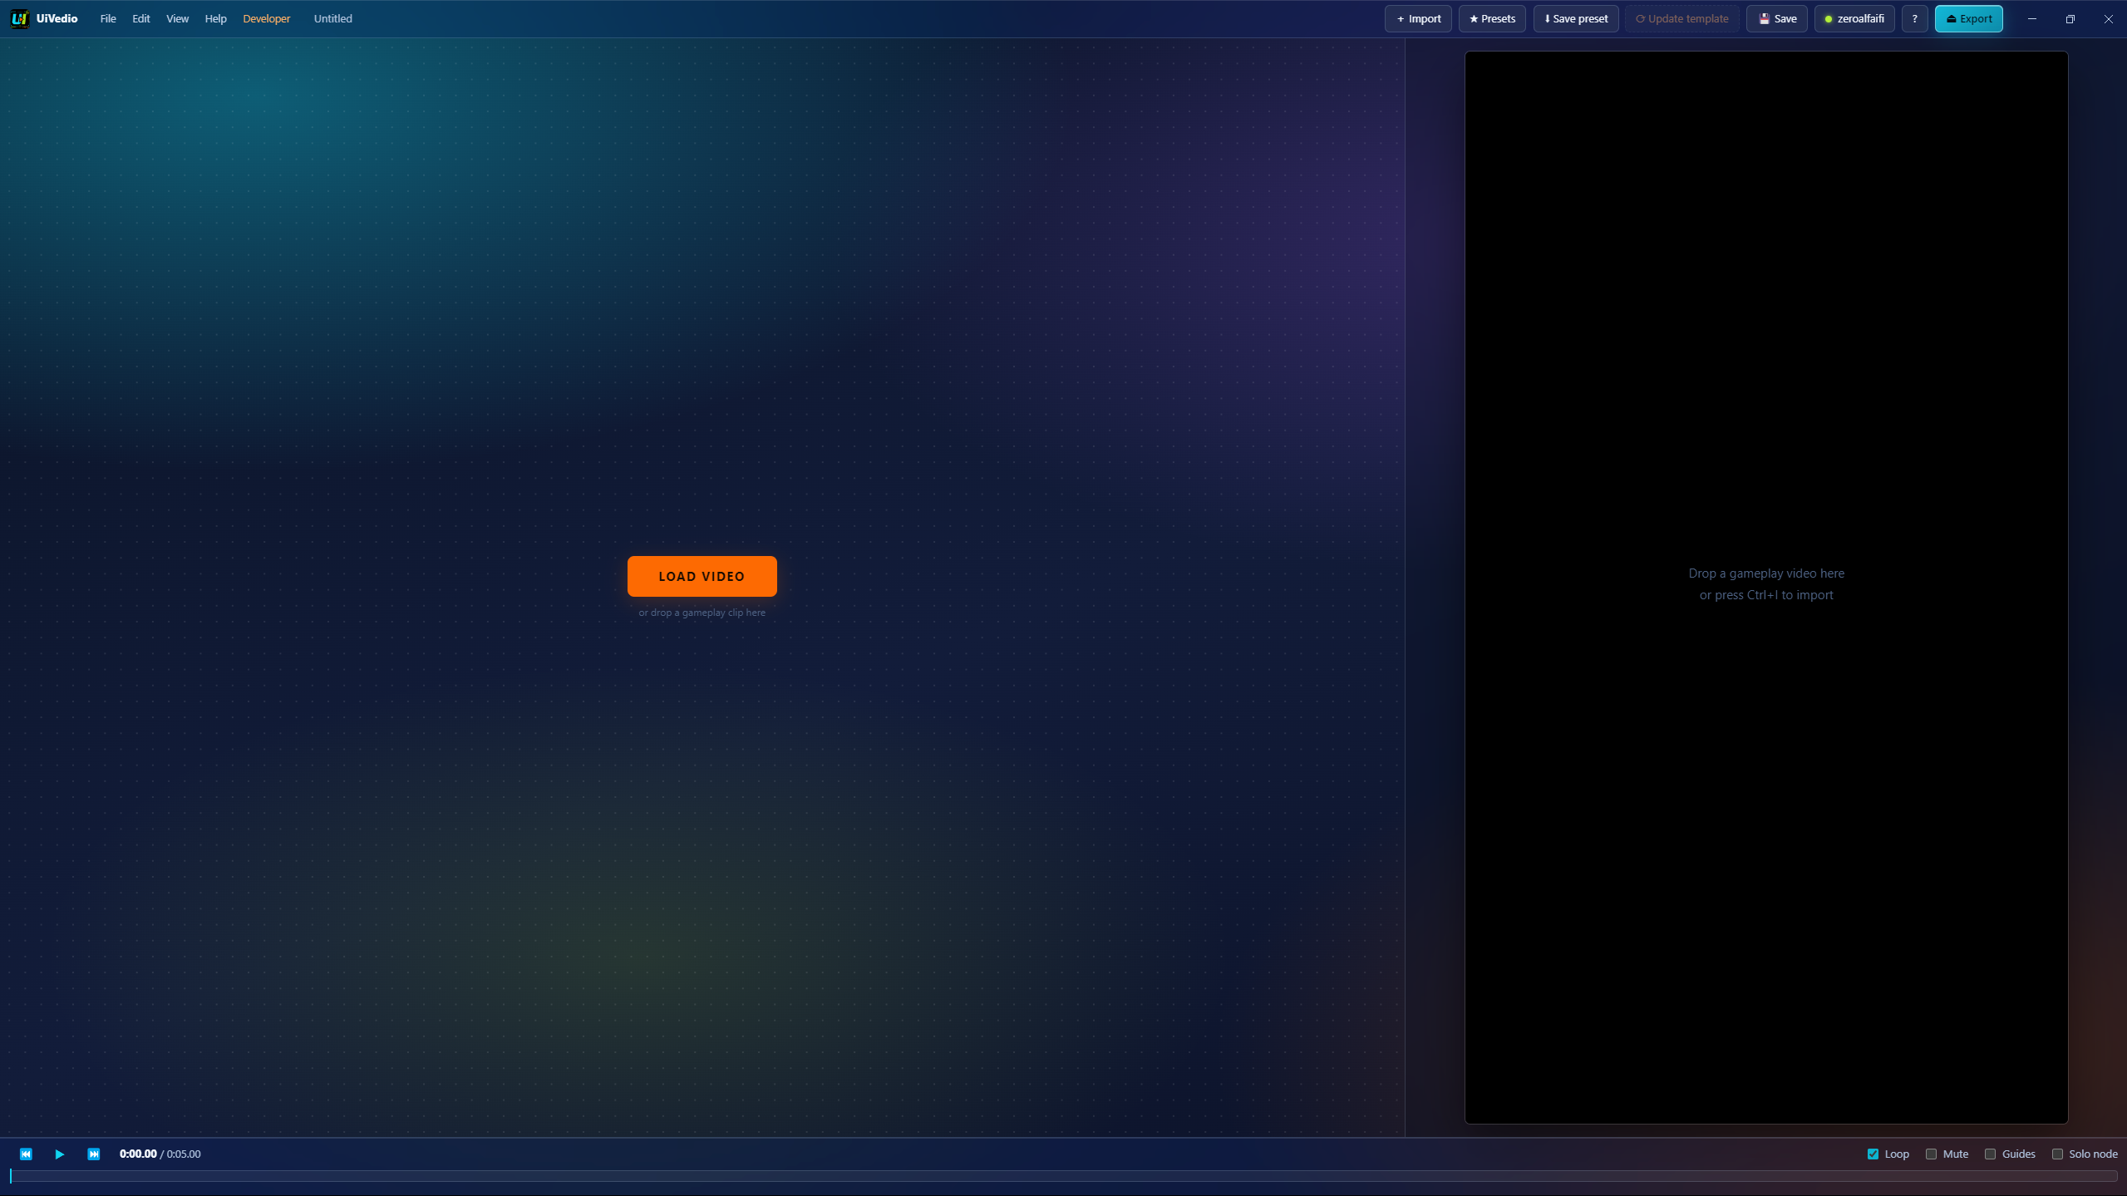Open the Edit menu
This screenshot has height=1196, width=2127.
pos(141,18)
